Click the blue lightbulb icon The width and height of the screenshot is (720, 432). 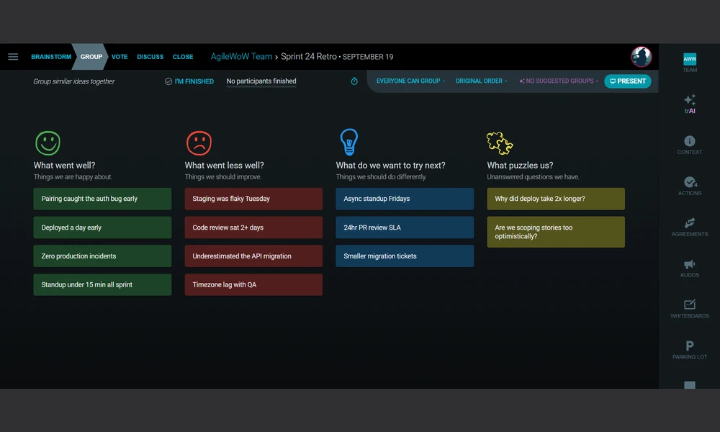coord(349,142)
